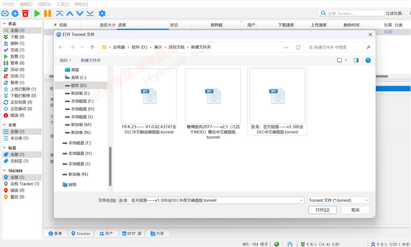
Task: Open the qBittorrent settings gear
Action: pyautogui.click(x=102, y=13)
